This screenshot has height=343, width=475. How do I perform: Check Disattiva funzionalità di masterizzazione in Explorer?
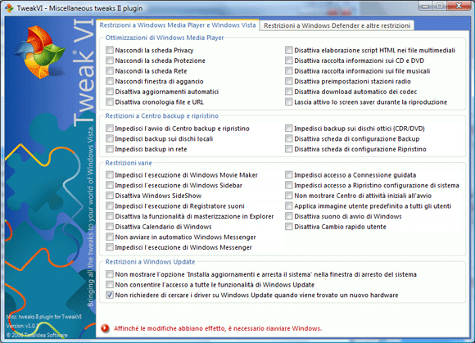click(x=110, y=216)
